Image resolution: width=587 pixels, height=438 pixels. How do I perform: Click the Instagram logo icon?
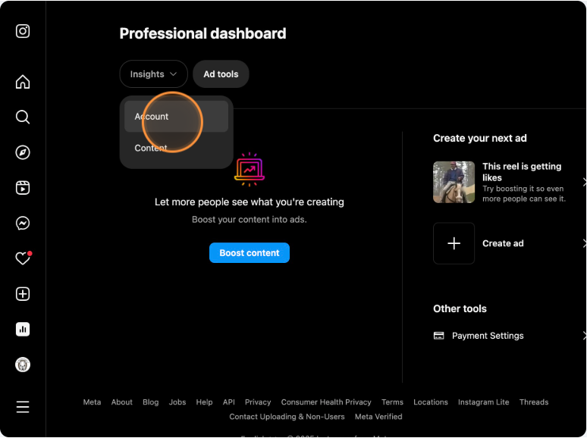click(x=23, y=31)
